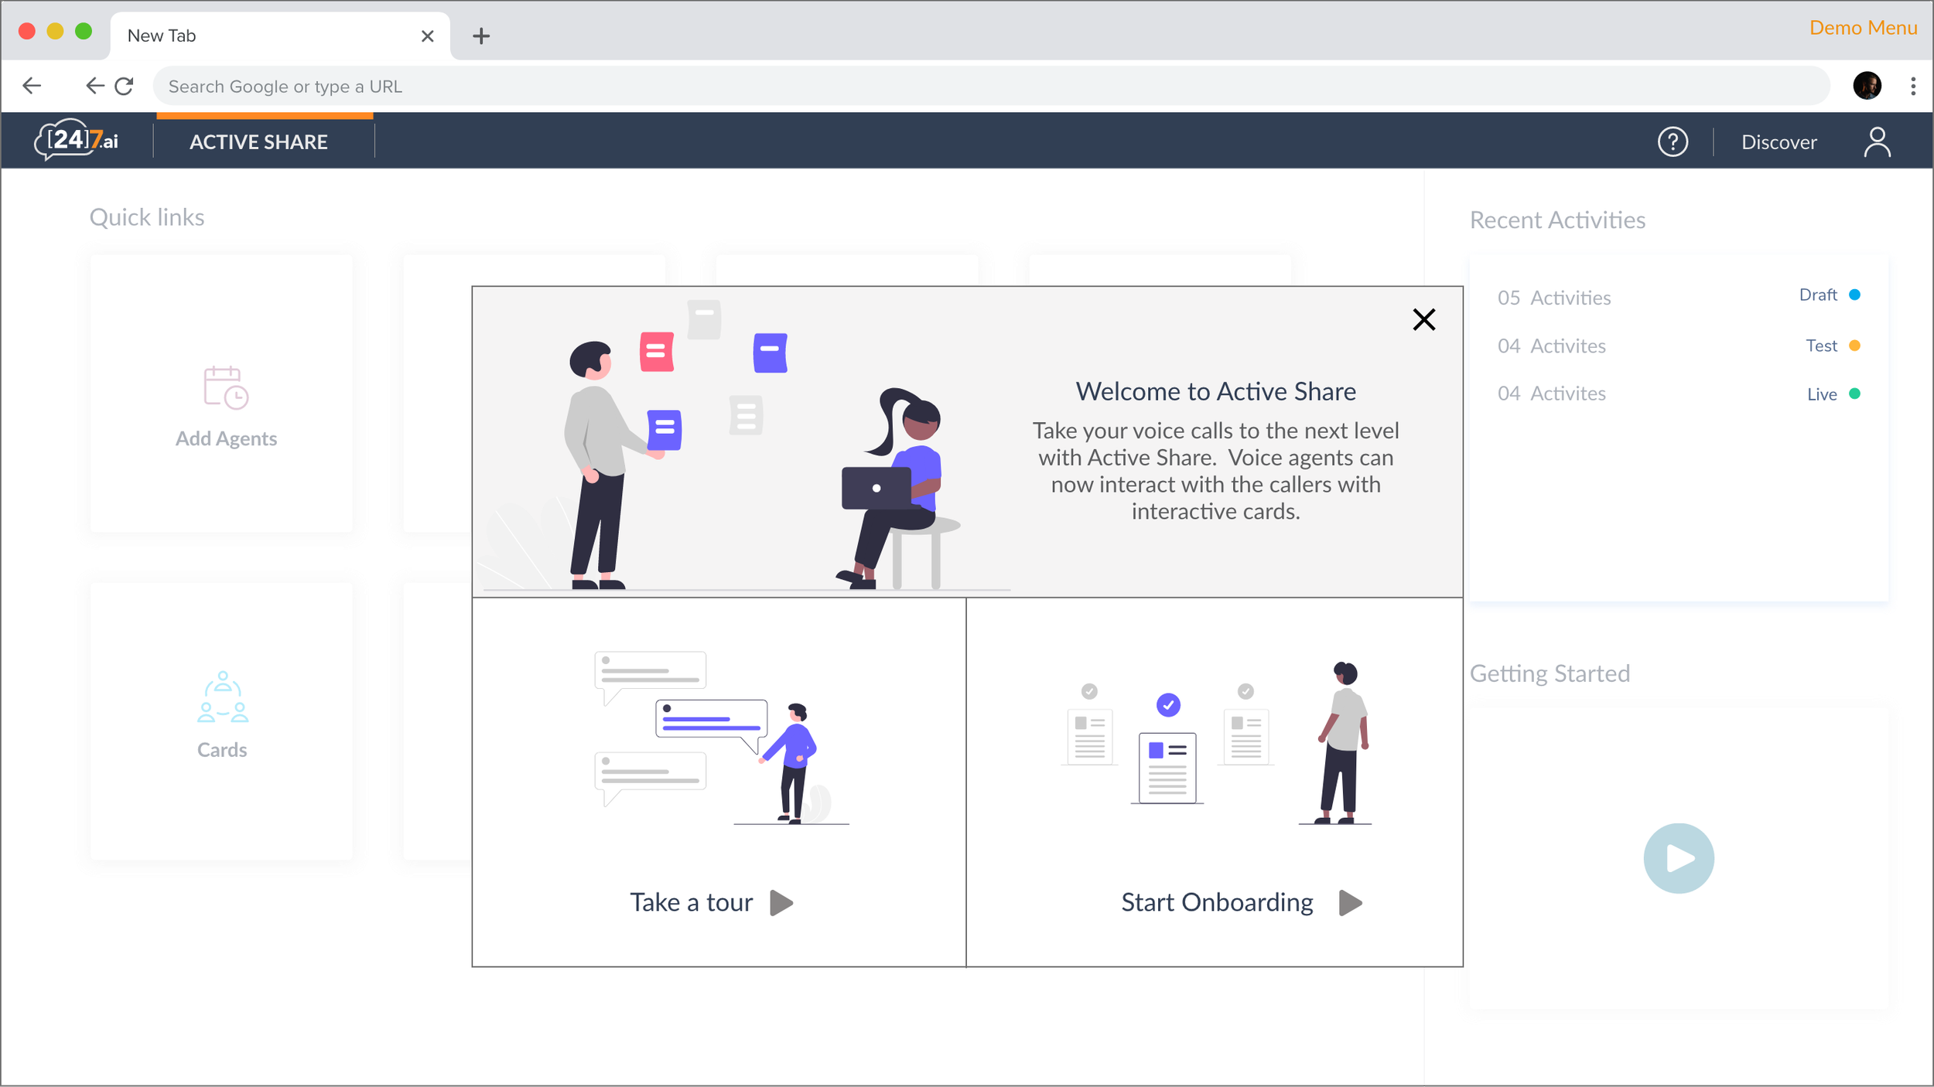
Task: Select the ACTIVE SHARE tab
Action: (x=258, y=142)
